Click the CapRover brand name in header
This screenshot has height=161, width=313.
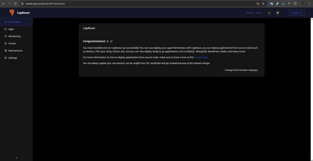tap(23, 13)
